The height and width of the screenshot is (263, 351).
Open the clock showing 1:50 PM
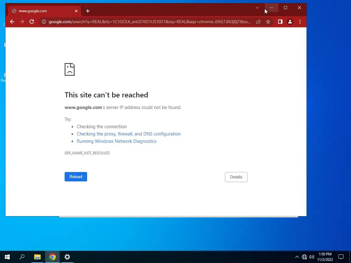325,257
